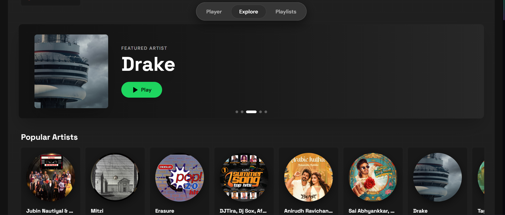Switch to the Player tab

coord(214,12)
